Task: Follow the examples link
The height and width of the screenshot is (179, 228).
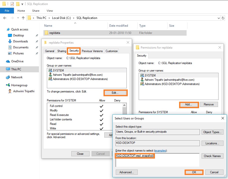Action: (x=160, y=151)
